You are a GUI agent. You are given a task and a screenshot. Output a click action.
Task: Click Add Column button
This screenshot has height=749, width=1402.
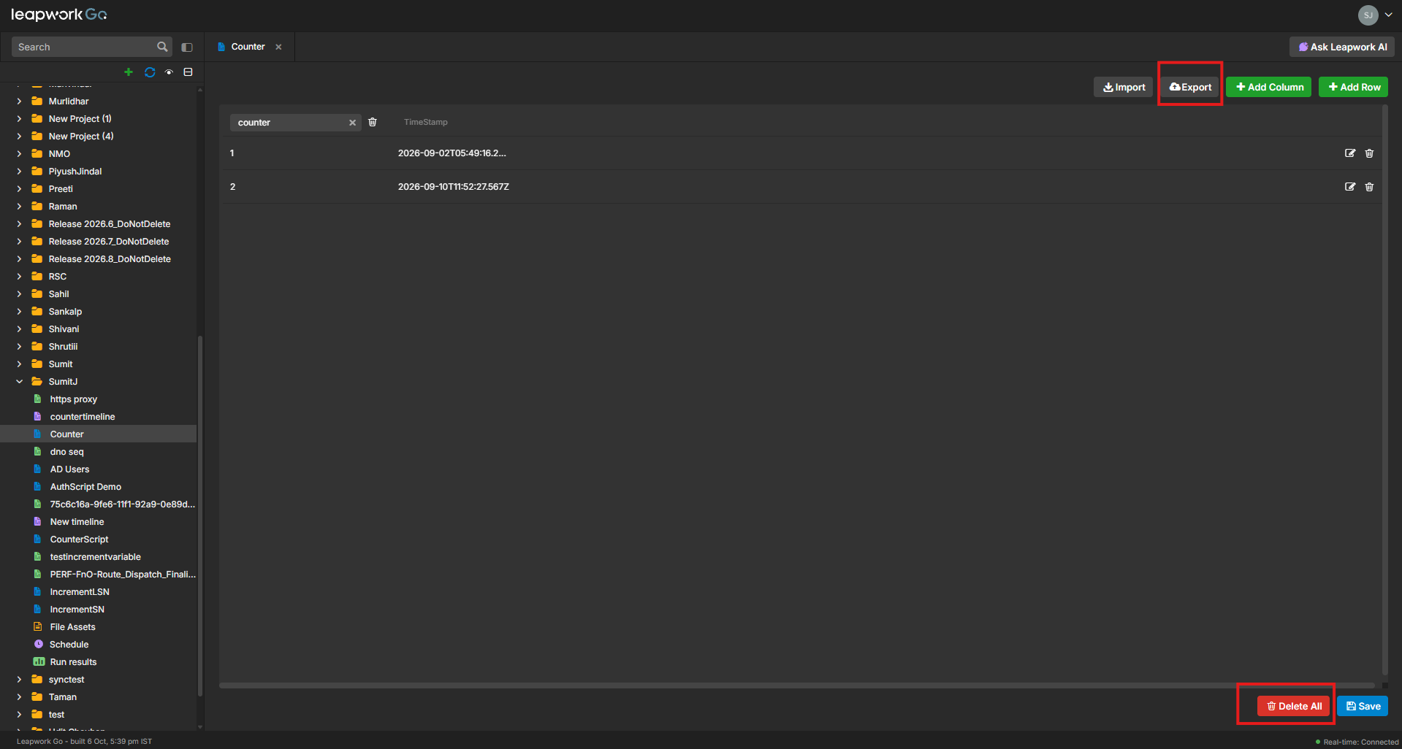pyautogui.click(x=1269, y=87)
